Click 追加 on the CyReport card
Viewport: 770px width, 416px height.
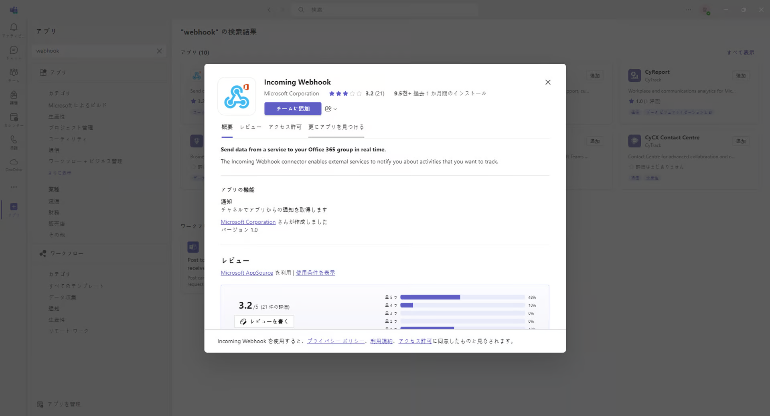[741, 76]
